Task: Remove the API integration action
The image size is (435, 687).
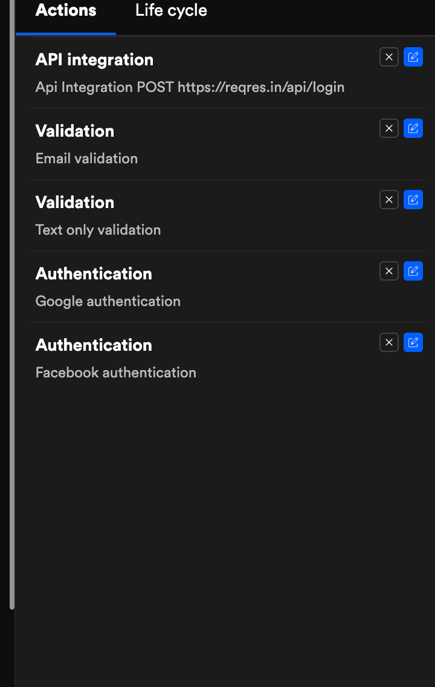Action: pyautogui.click(x=389, y=57)
